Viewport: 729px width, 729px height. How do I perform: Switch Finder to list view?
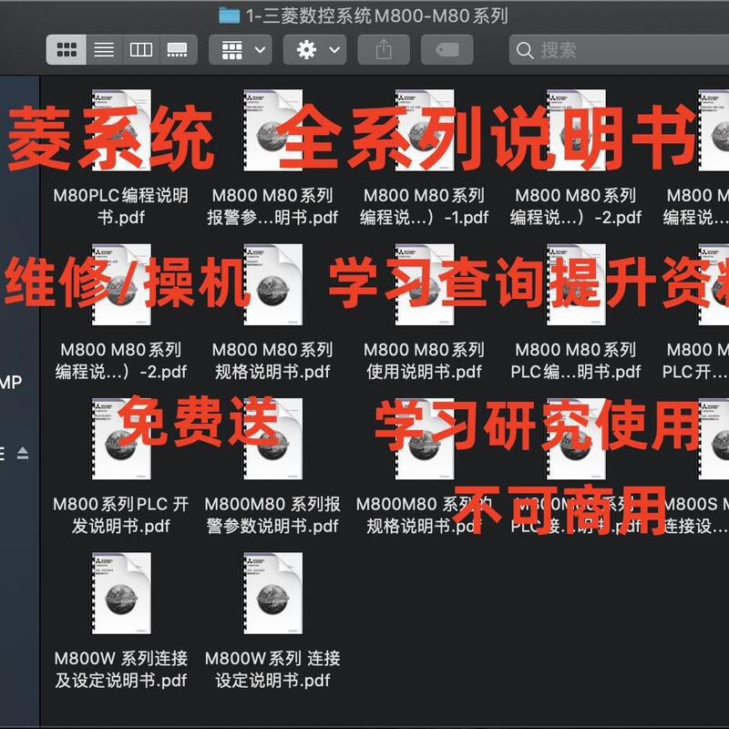(x=104, y=49)
